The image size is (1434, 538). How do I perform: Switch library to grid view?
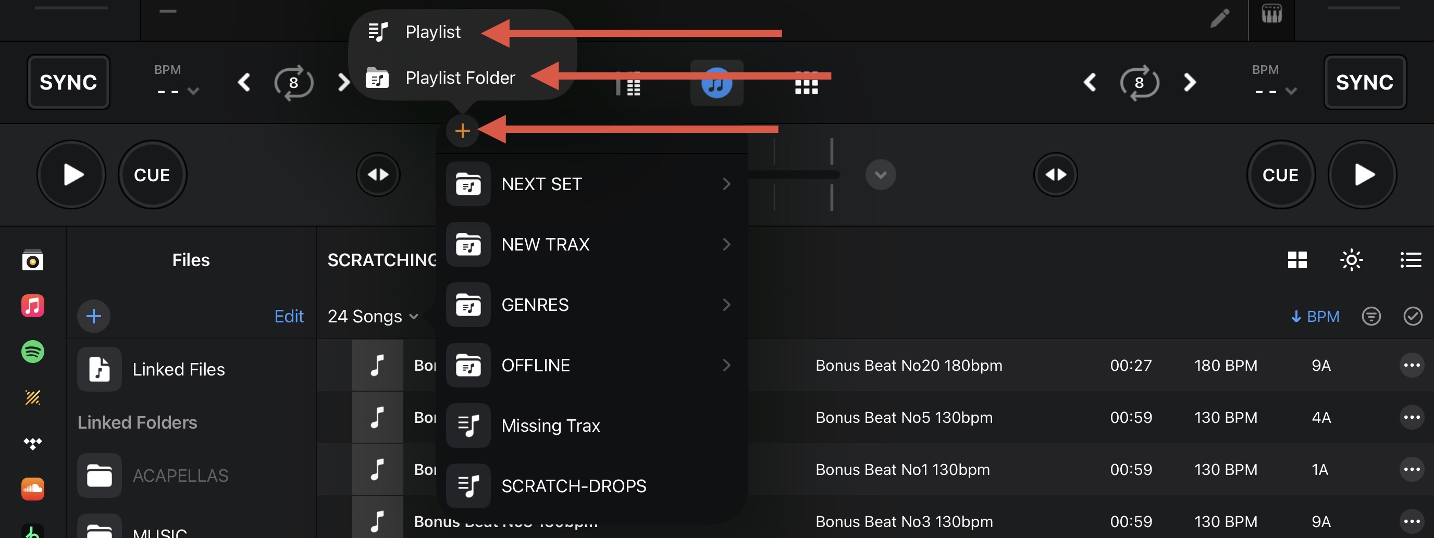[x=1297, y=260]
